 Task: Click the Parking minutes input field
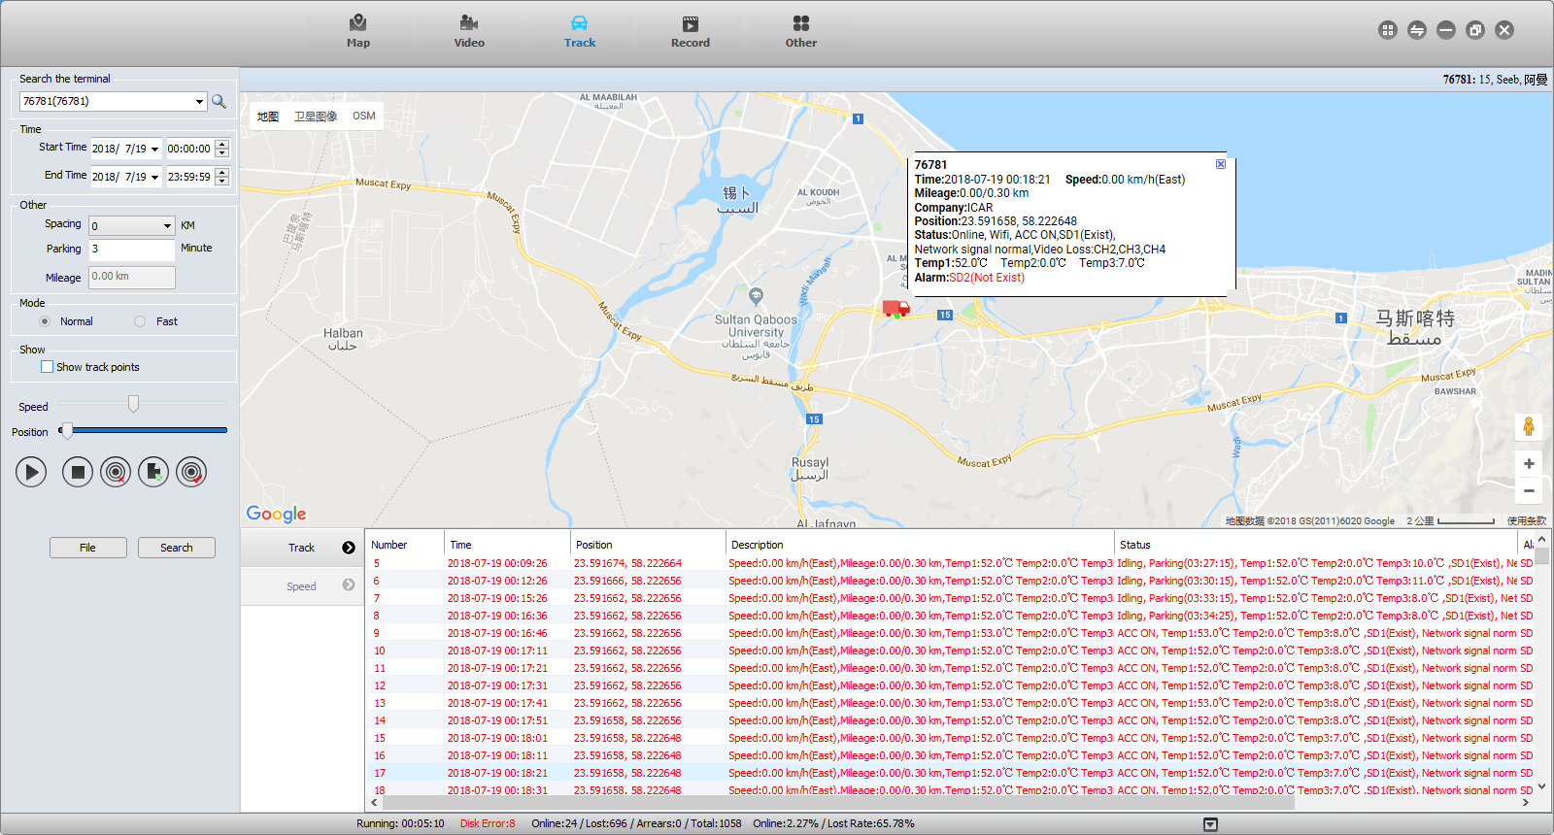tap(132, 250)
